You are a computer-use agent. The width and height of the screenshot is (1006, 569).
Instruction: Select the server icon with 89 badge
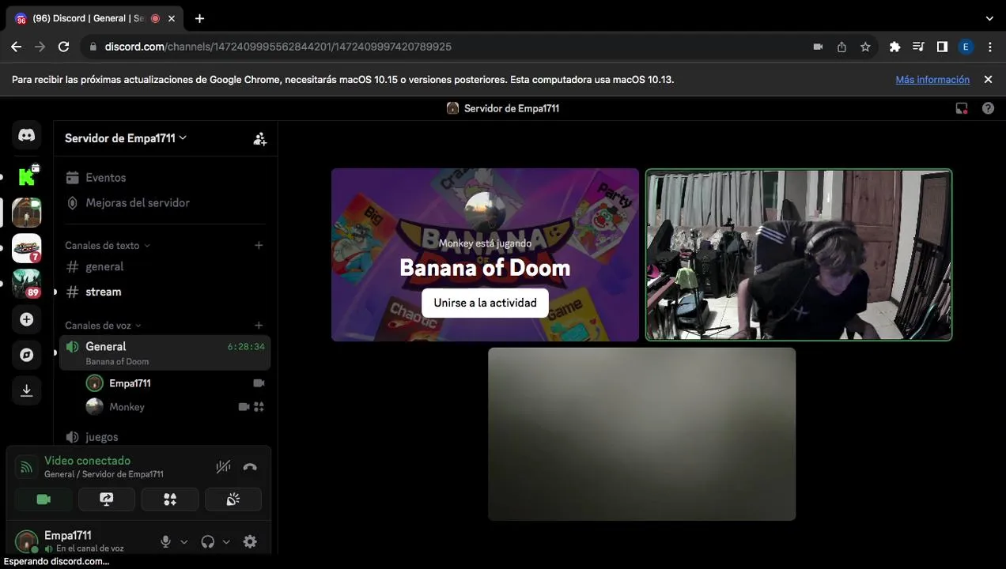point(27,284)
